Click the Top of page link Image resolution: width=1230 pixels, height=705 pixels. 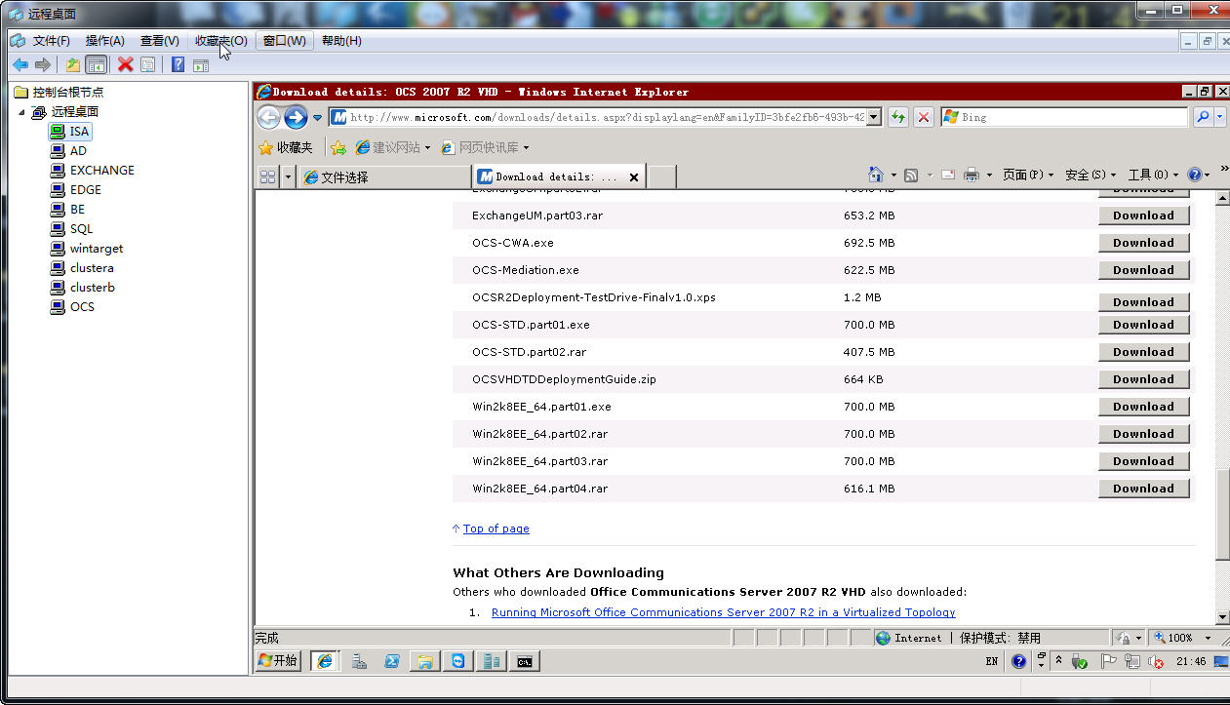[x=496, y=529]
